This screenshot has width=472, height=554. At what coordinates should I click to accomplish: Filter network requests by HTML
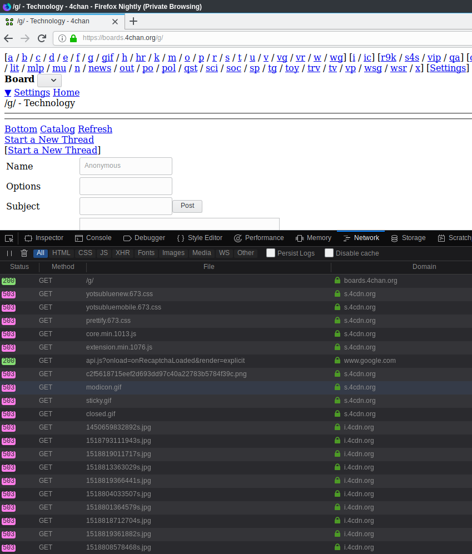[x=62, y=253]
